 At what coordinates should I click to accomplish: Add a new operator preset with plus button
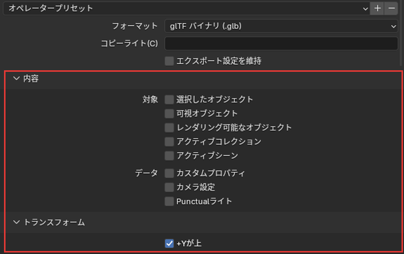(377, 8)
